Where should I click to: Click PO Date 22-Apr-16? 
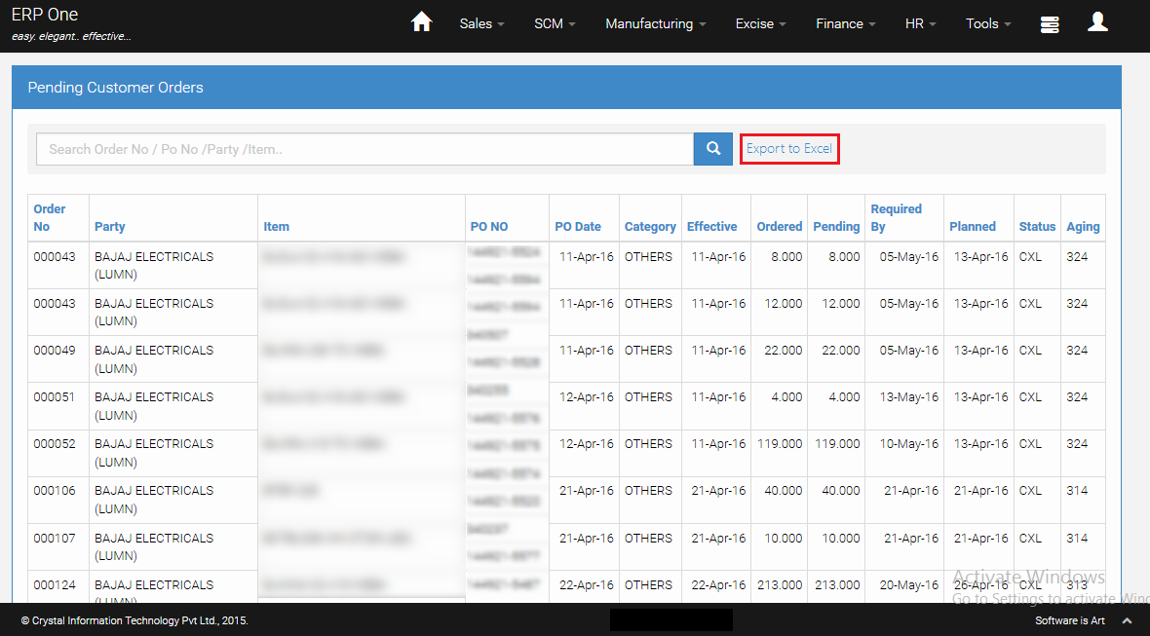pos(586,584)
